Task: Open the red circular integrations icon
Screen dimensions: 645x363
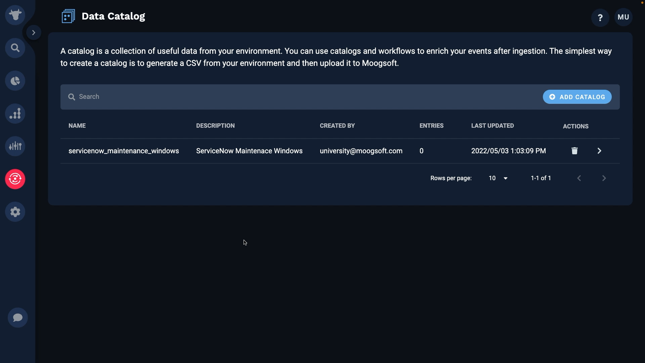Action: click(x=15, y=179)
